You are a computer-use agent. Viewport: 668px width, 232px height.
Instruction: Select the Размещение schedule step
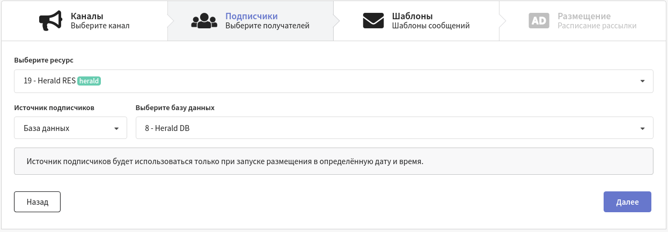(x=583, y=21)
